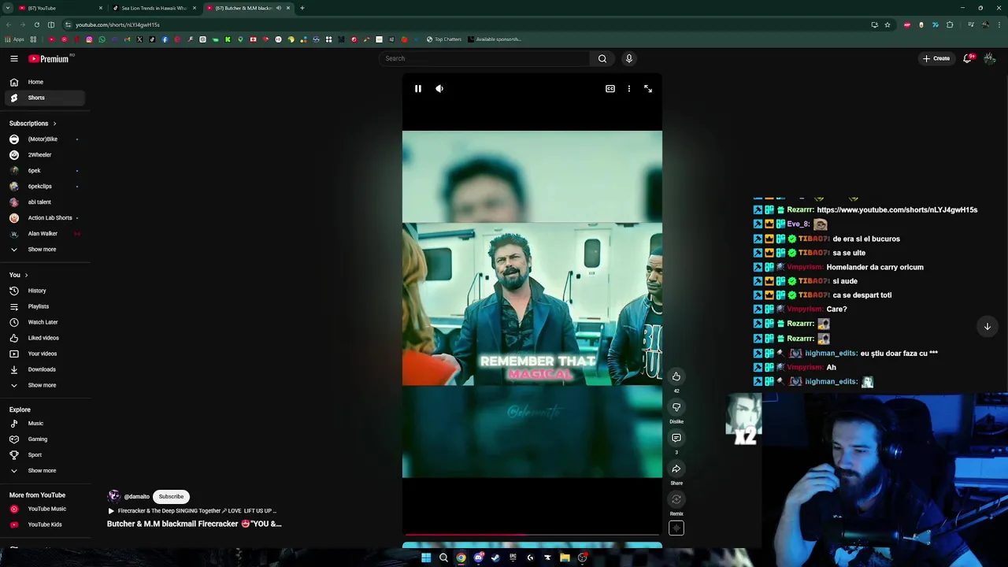The width and height of the screenshot is (1008, 567).
Task: Remix this Short
Action: [x=676, y=499]
